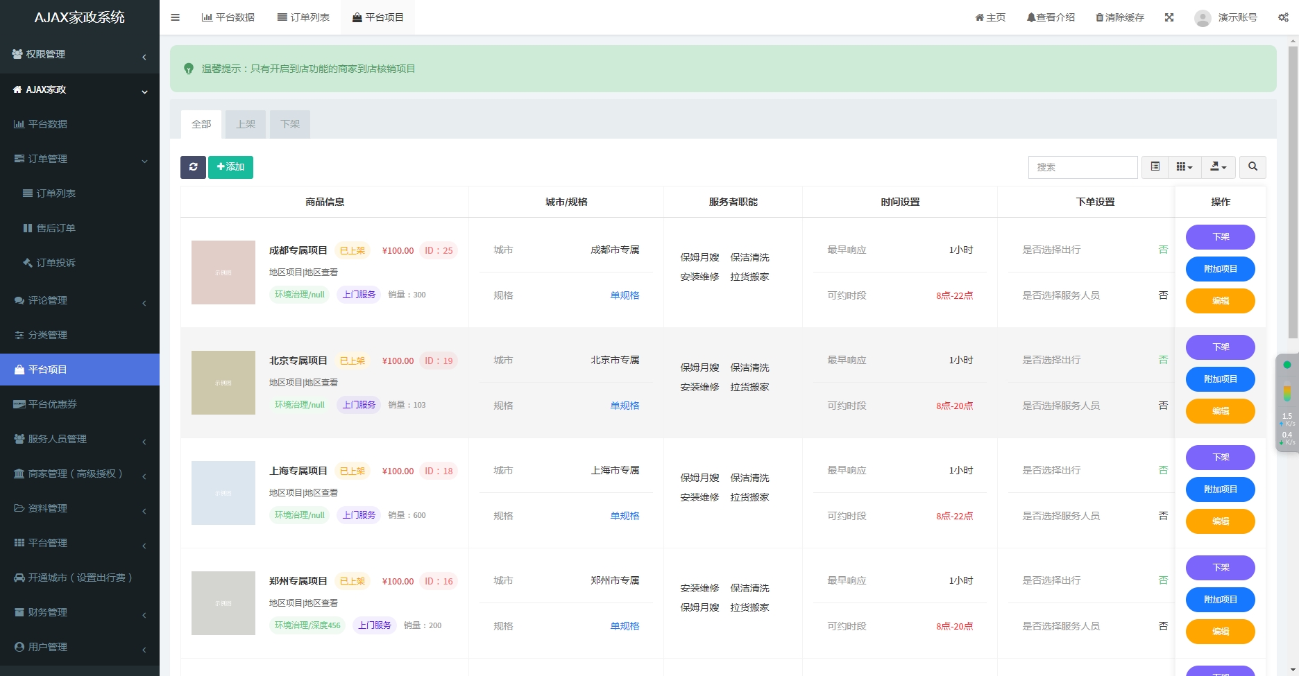Click 附加项目 for 北京专属项目

1220,379
